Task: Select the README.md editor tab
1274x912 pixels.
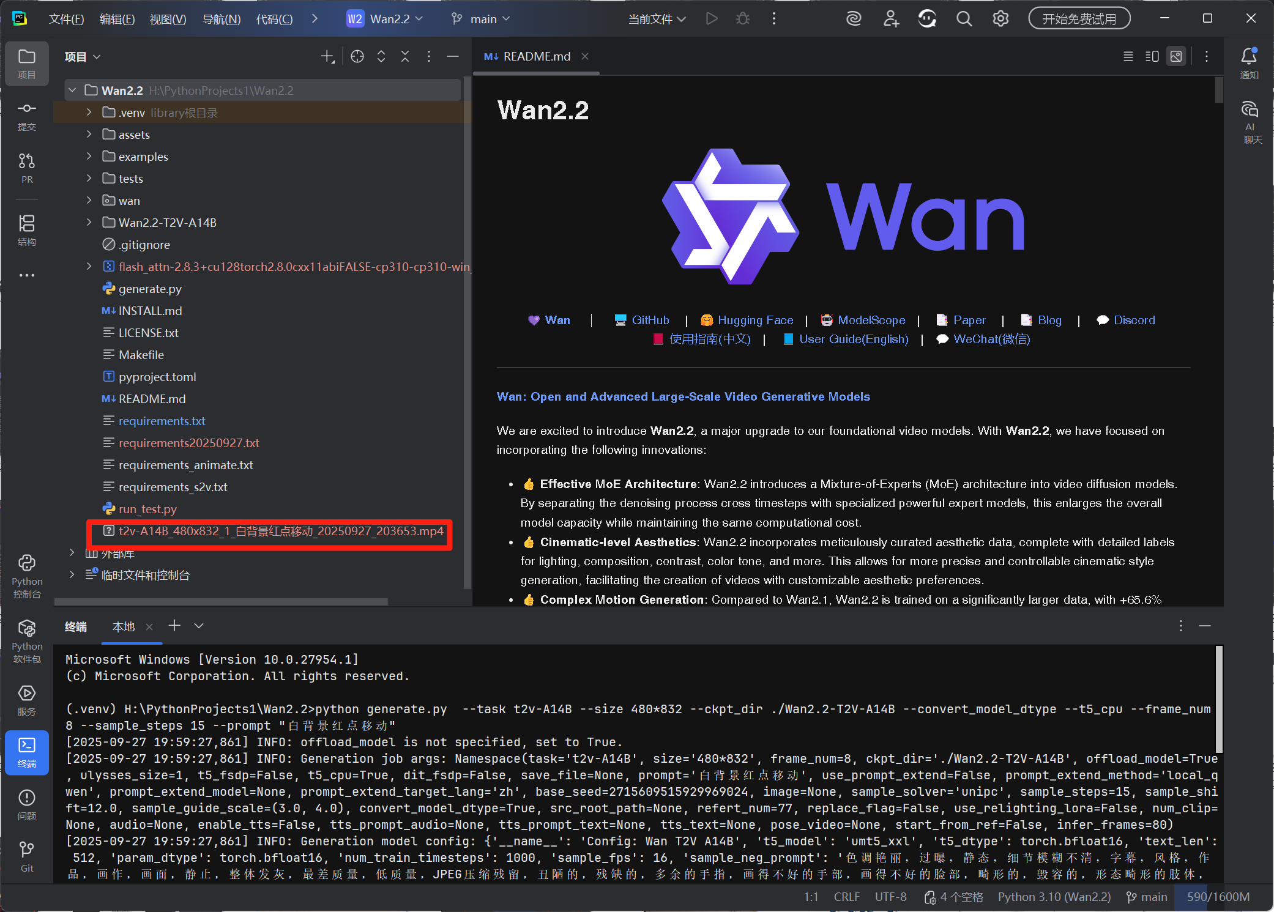Action: 536,56
